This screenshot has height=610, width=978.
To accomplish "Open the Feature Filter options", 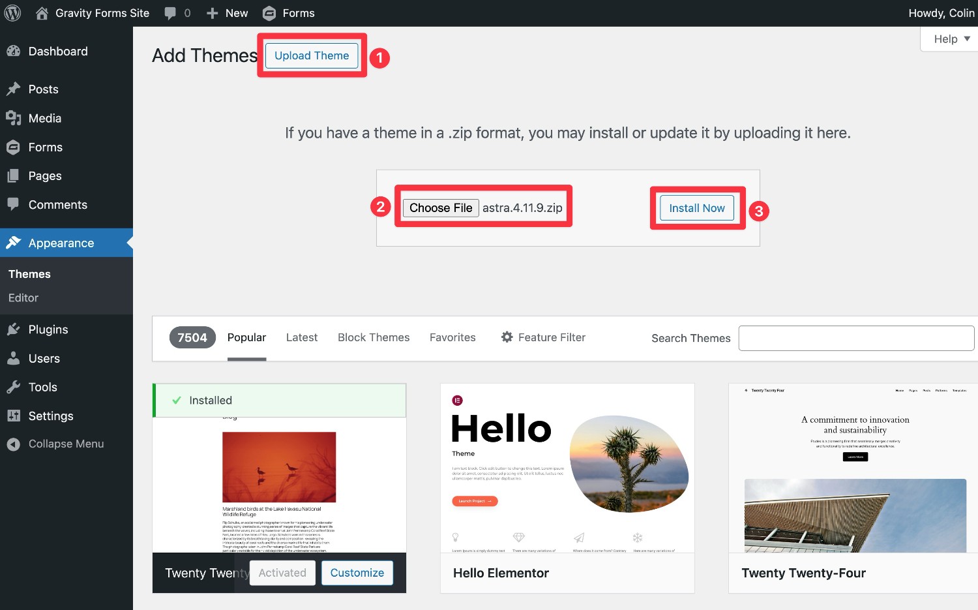I will 543,337.
